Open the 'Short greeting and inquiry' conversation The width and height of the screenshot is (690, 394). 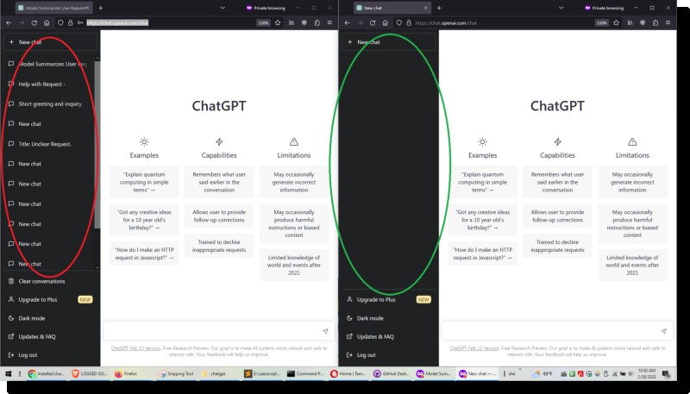click(x=48, y=104)
